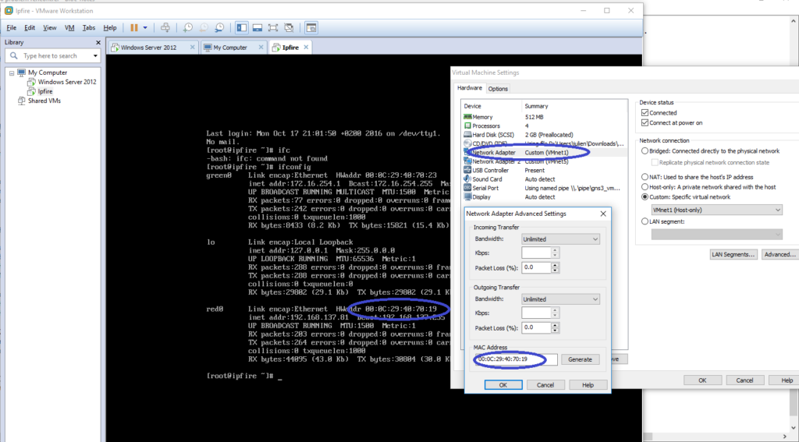799x442 pixels.
Task: Click the Revert to Snapshot toolbar icon
Action: 204,27
